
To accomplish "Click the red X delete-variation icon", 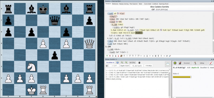I will [110, 56].
